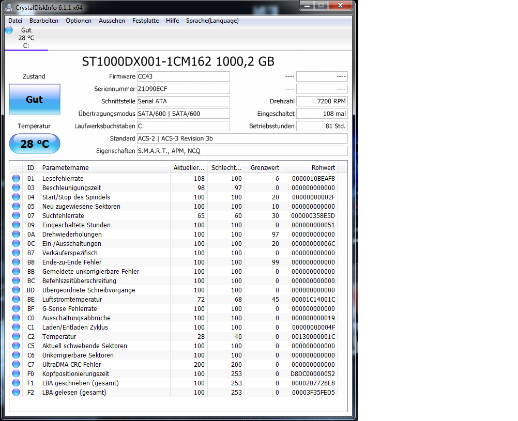Click raw value 000000358E5D
This screenshot has height=421, width=518.
pos(313,215)
